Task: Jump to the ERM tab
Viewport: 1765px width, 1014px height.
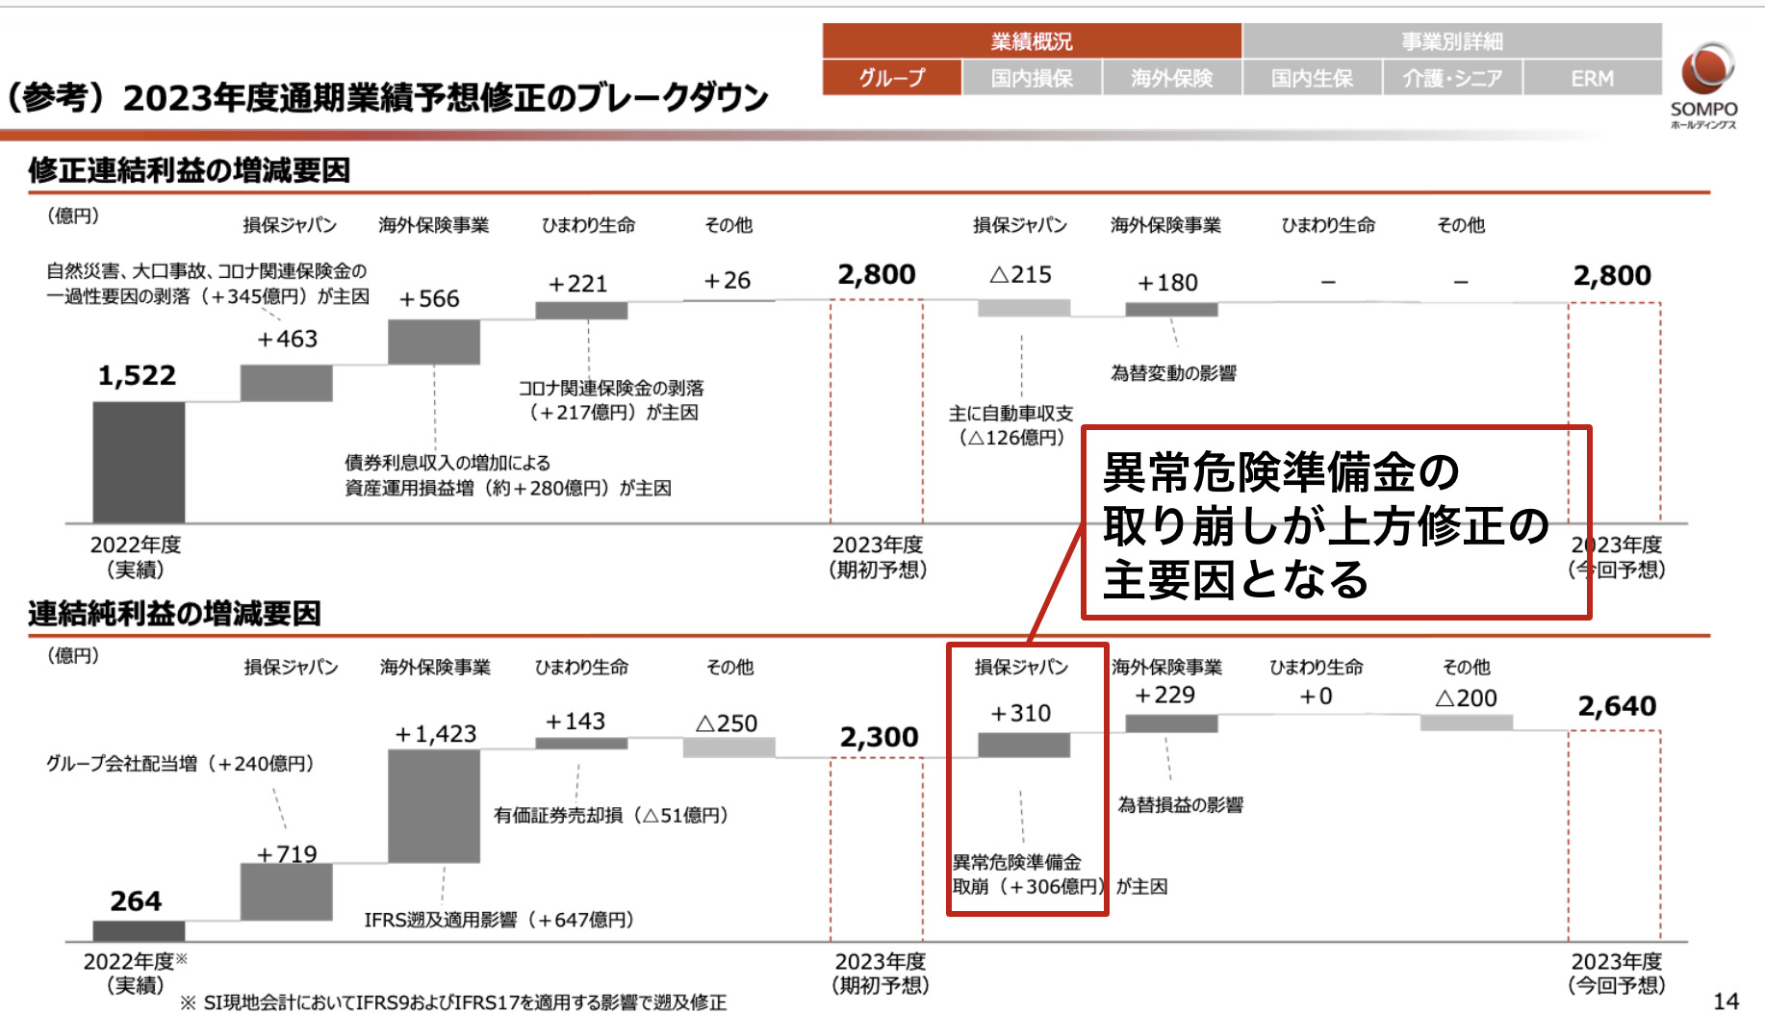Action: point(1592,78)
